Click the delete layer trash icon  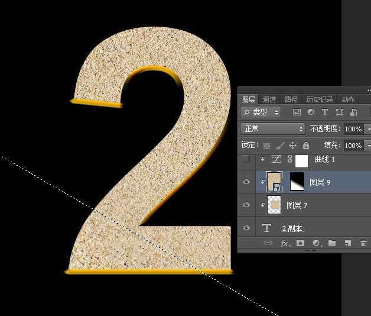[x=363, y=243]
